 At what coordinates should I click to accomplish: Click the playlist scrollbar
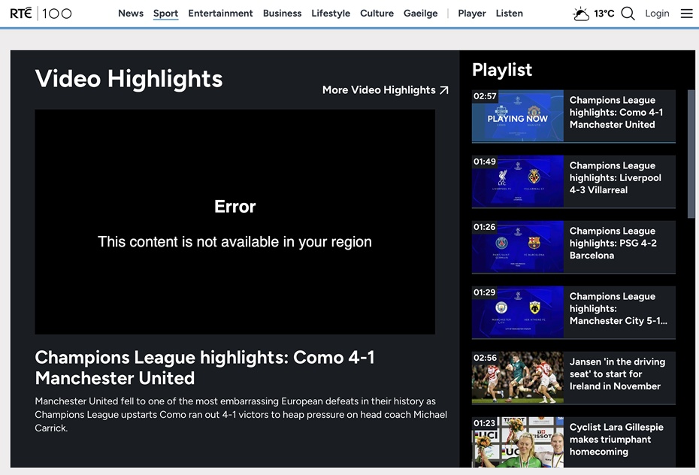(x=691, y=154)
